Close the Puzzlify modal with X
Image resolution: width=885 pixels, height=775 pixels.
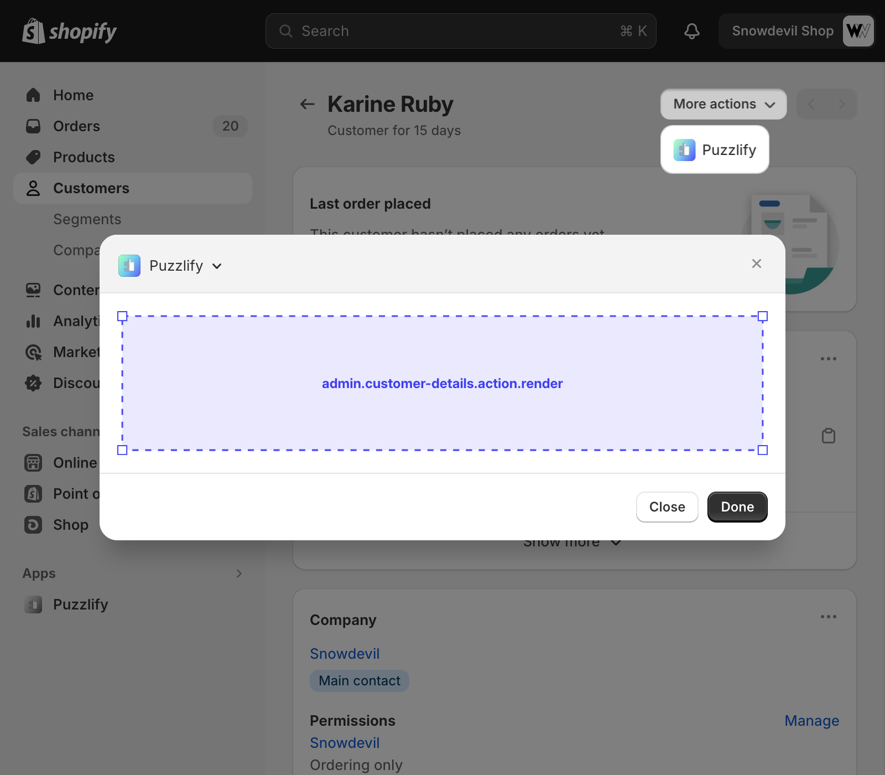coord(756,263)
